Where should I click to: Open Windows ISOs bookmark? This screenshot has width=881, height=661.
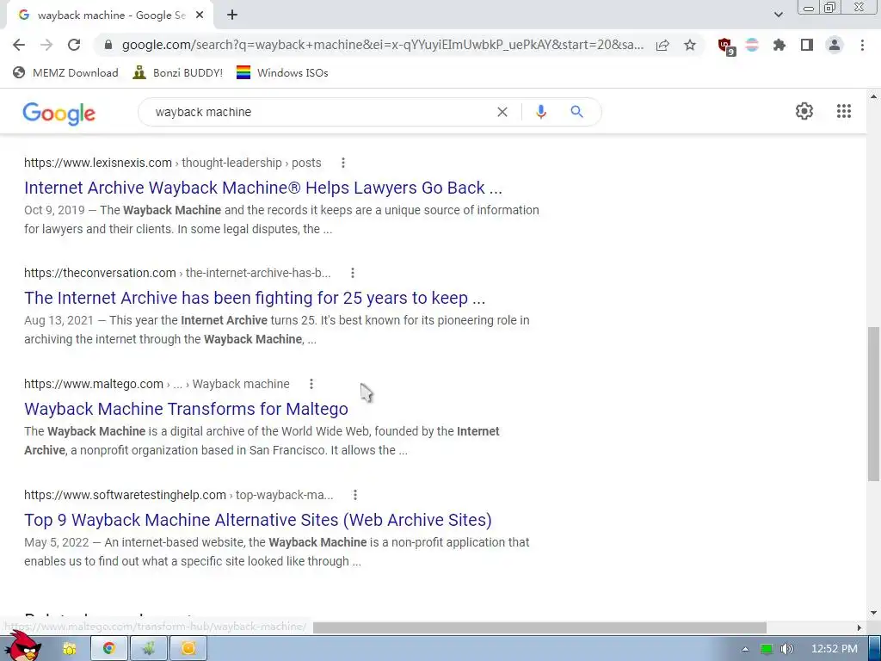[282, 72]
